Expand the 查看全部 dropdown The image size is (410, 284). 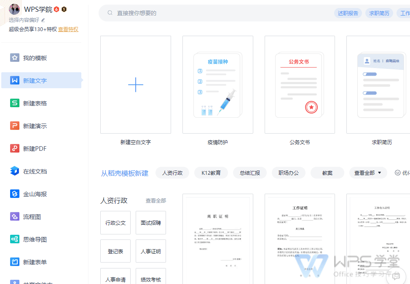tap(368, 173)
